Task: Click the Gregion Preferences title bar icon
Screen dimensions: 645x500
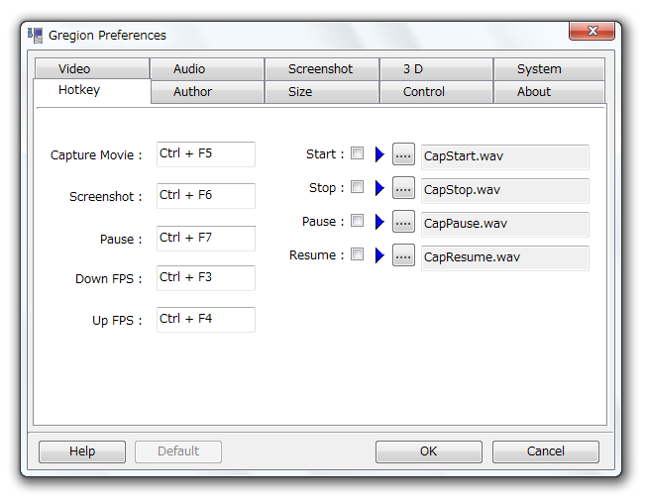Action: pyautogui.click(x=36, y=35)
